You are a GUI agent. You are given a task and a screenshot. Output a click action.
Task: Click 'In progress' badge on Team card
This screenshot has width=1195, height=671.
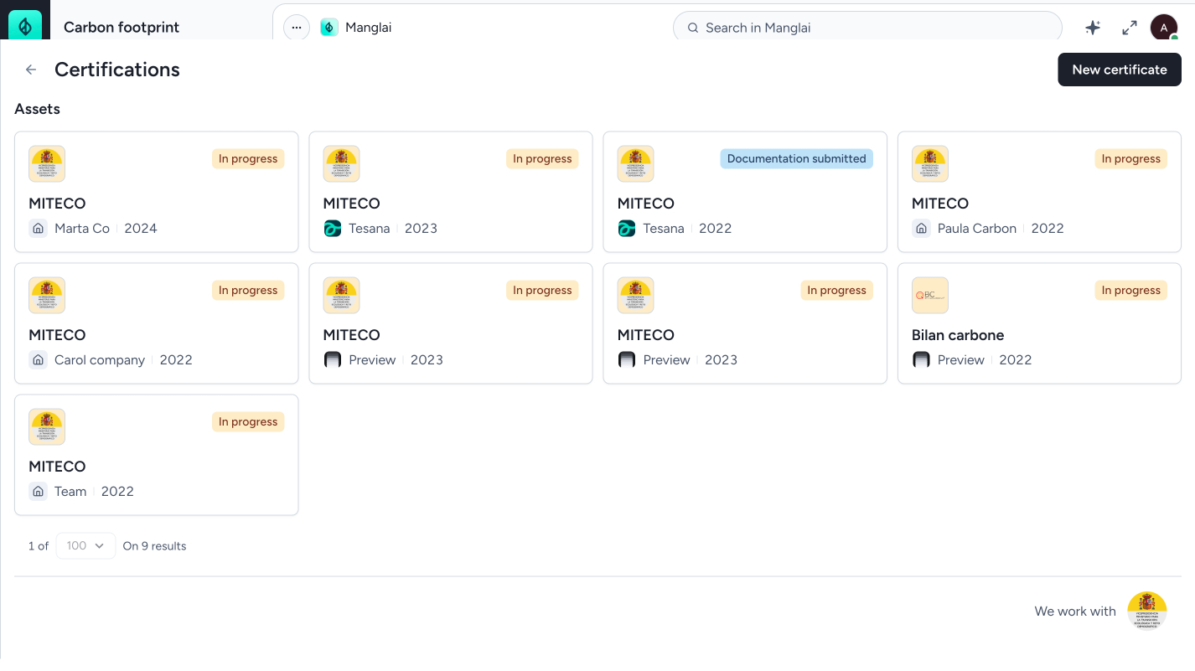point(248,421)
